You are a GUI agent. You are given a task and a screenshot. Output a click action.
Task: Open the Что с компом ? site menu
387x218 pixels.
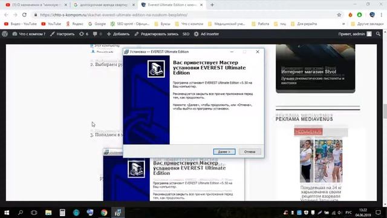click(29, 34)
